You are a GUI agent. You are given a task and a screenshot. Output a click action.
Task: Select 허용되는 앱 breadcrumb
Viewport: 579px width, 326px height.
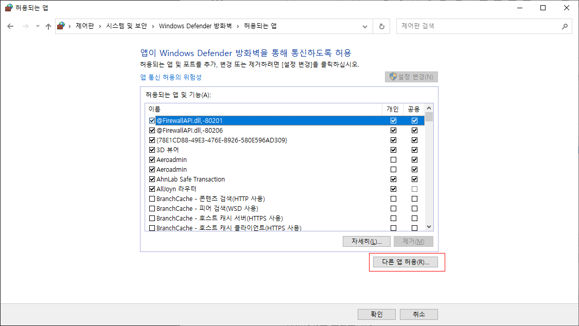[260, 26]
